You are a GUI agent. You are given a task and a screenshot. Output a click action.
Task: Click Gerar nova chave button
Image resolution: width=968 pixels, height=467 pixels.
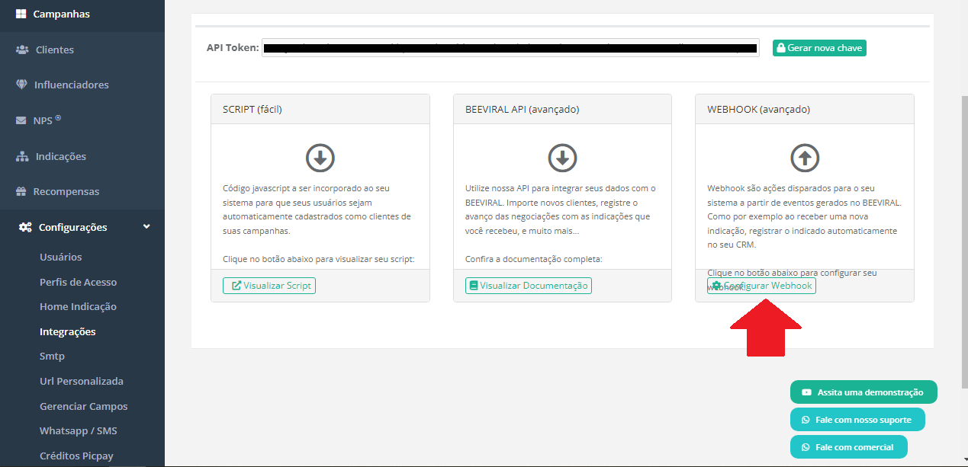point(819,48)
